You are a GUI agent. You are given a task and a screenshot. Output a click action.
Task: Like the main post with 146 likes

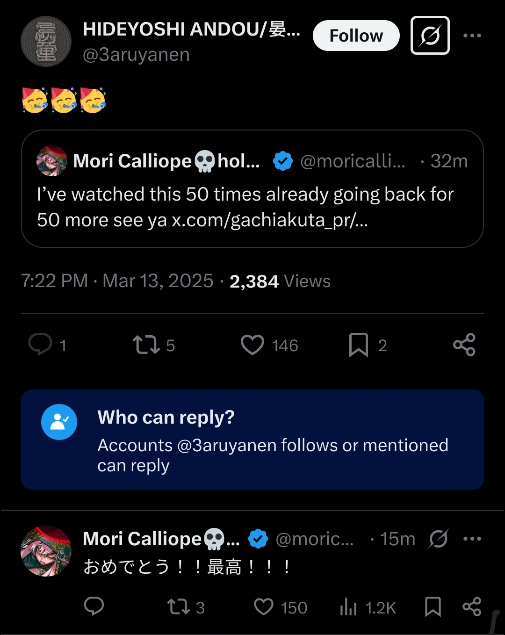[x=252, y=345]
